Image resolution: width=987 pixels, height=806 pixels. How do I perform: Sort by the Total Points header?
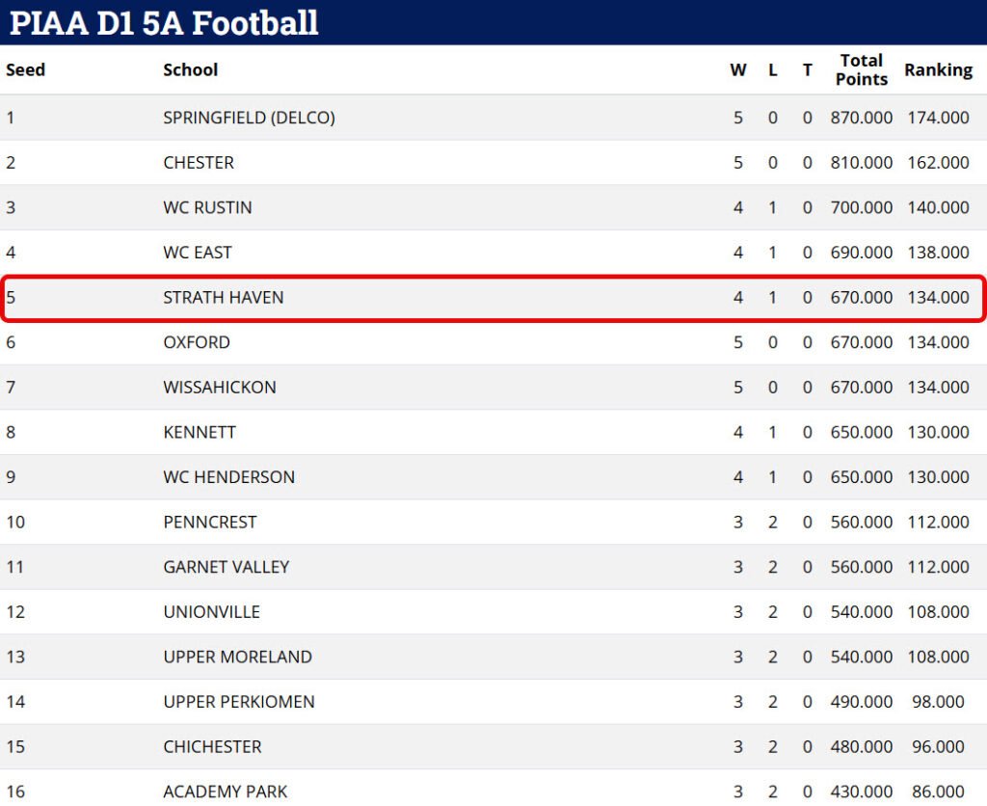(x=861, y=69)
